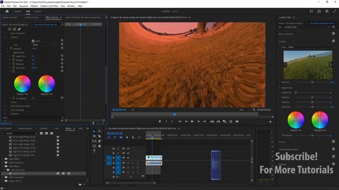Select the Razor tool
339x190 pixels.
pyautogui.click(x=99, y=136)
